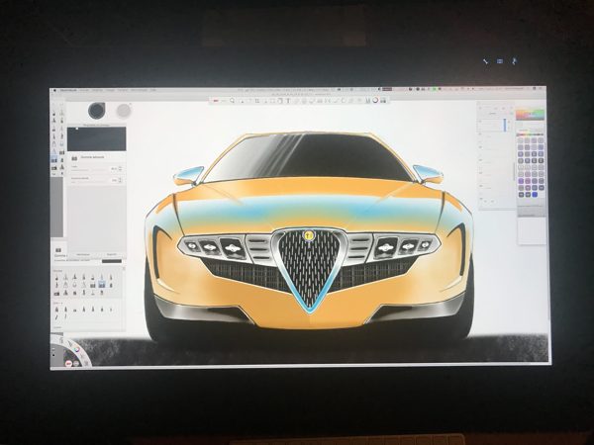Screen dimensions: 594x445
Task: Select the highlighted eraser in Brush Library grid
Action: click(102, 284)
